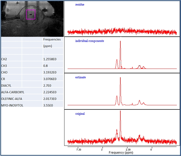
Task: Click the Frequency (ppm) axis title
Action: pyautogui.click(x=121, y=153)
